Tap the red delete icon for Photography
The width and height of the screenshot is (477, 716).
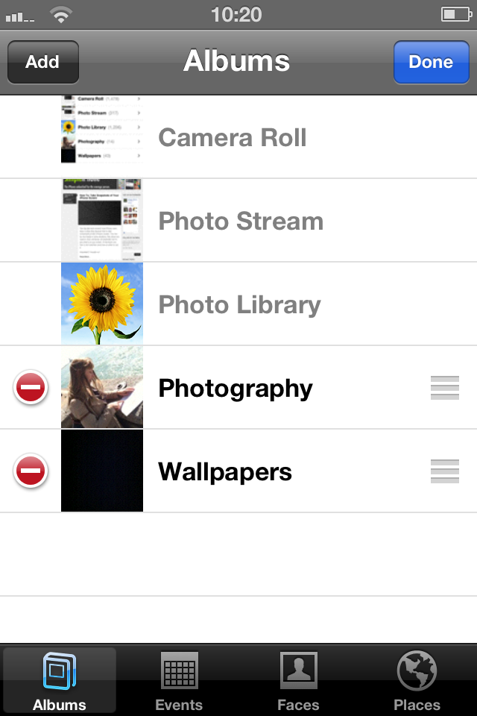pyautogui.click(x=31, y=388)
